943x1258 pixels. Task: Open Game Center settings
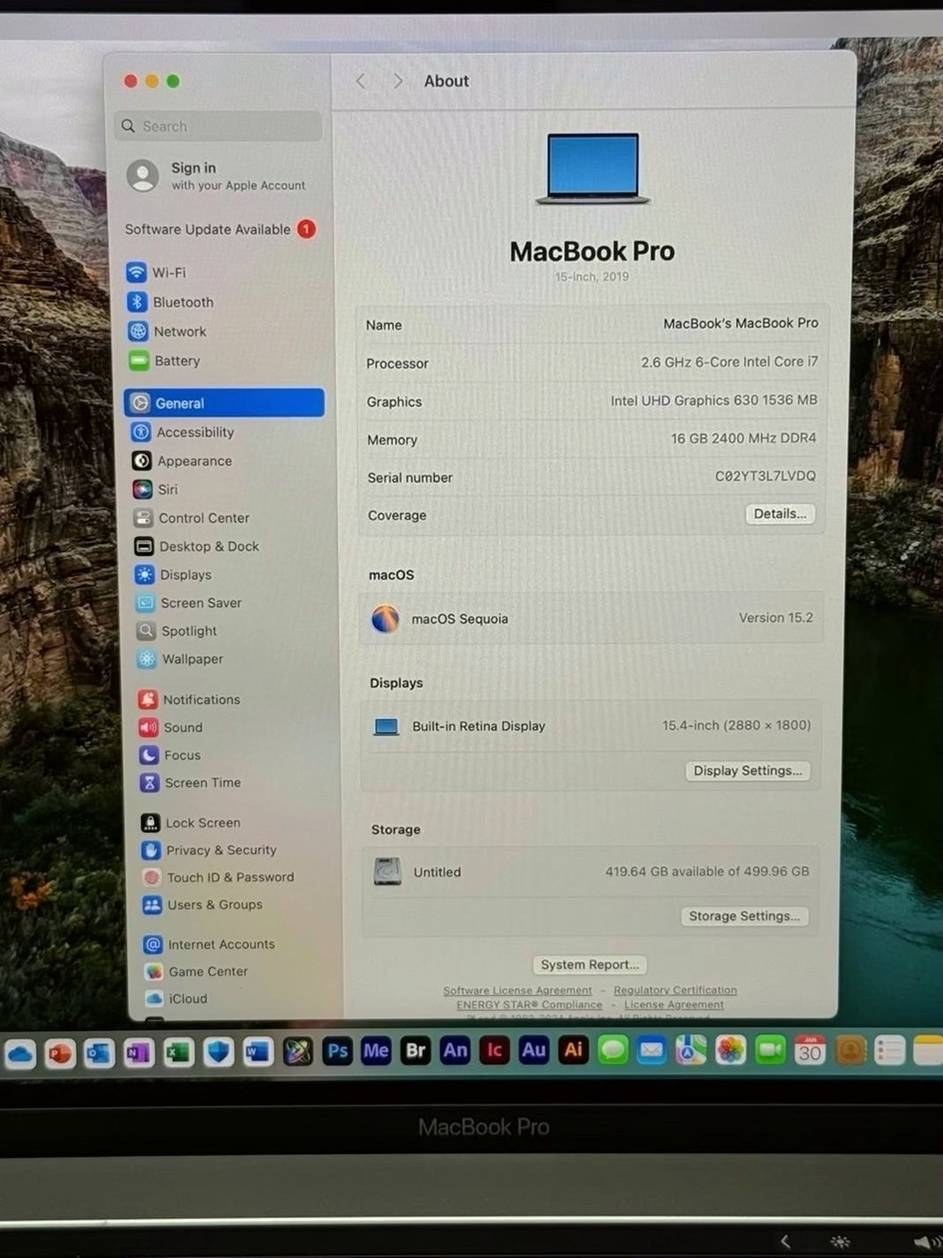pyautogui.click(x=197, y=971)
